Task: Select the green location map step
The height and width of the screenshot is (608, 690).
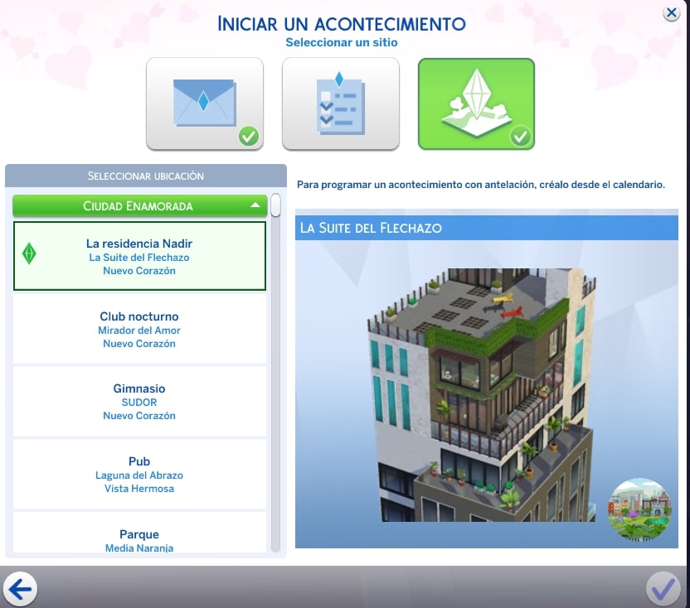Action: point(476,104)
